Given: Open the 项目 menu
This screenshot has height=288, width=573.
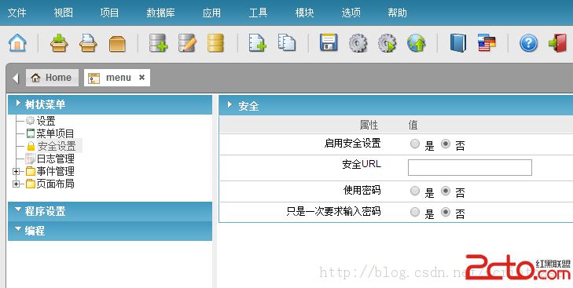Looking at the screenshot, I should pos(109,13).
